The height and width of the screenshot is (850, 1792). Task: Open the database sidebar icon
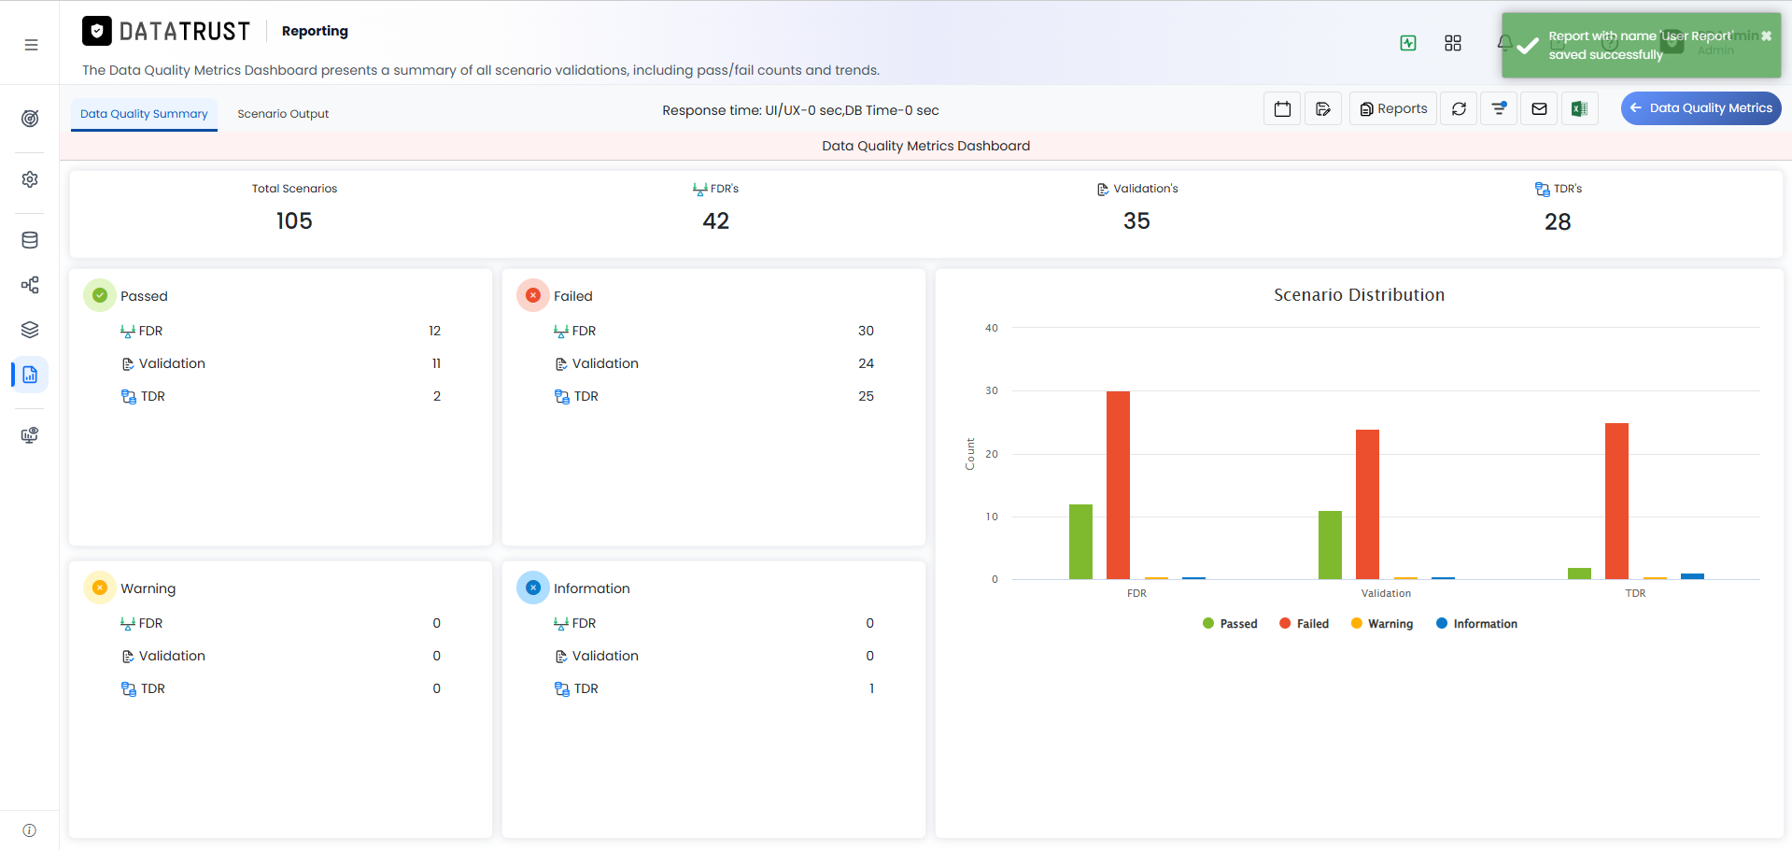[30, 240]
